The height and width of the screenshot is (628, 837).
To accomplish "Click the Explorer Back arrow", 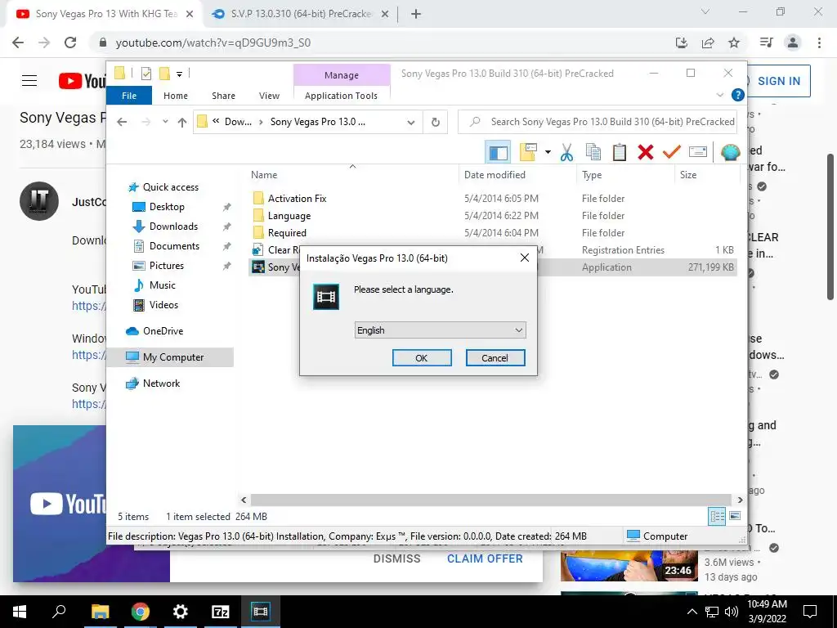I will [122, 122].
